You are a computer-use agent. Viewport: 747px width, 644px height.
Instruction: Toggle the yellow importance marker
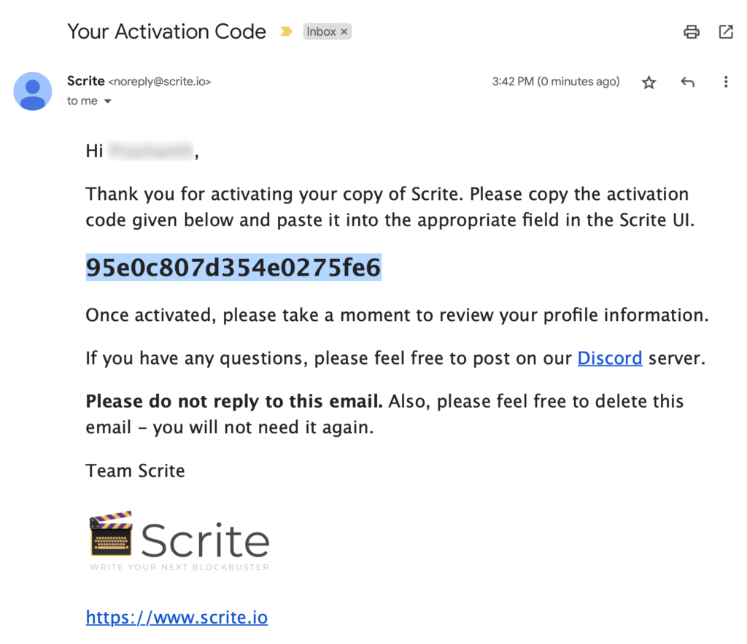[286, 31]
